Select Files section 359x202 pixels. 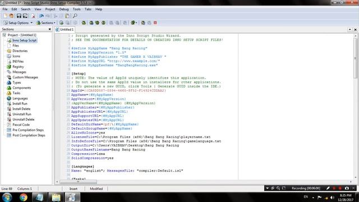pyautogui.click(x=16, y=45)
